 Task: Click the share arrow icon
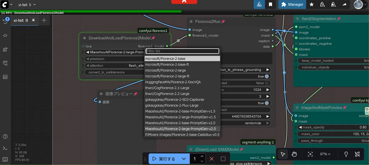coord(345,4)
